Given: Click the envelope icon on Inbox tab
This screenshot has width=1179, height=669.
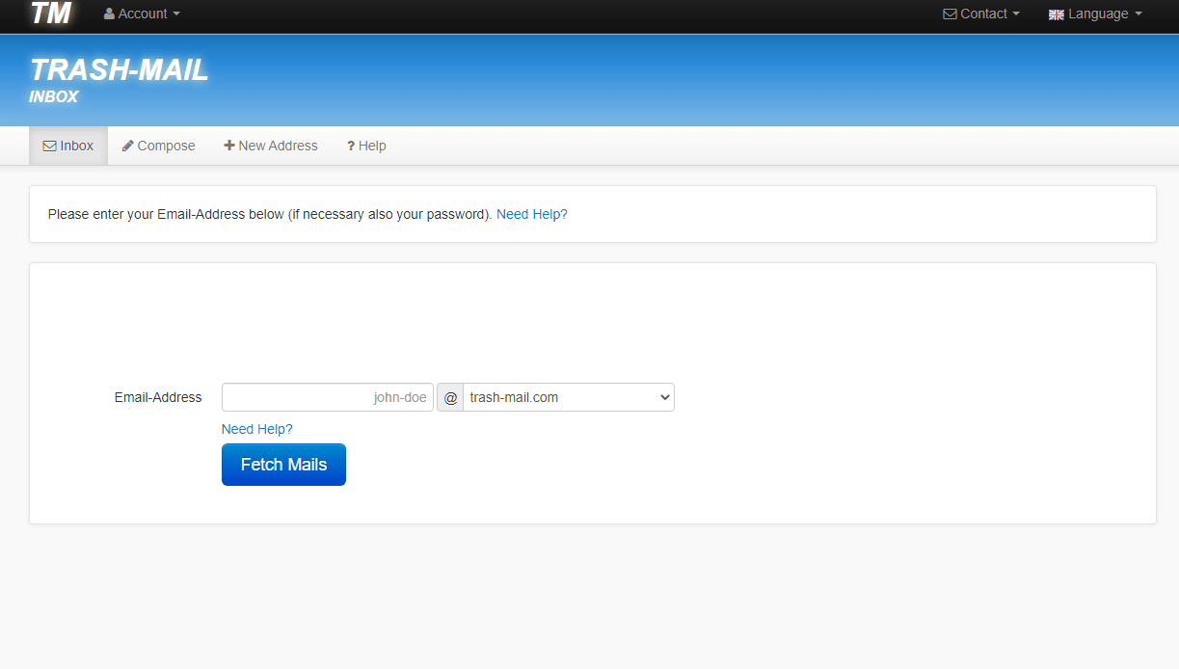Looking at the screenshot, I should [x=50, y=146].
